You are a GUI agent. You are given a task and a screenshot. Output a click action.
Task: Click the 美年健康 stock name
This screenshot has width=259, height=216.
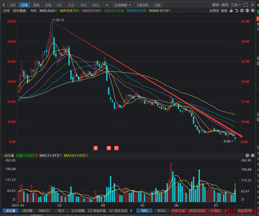coord(19,11)
